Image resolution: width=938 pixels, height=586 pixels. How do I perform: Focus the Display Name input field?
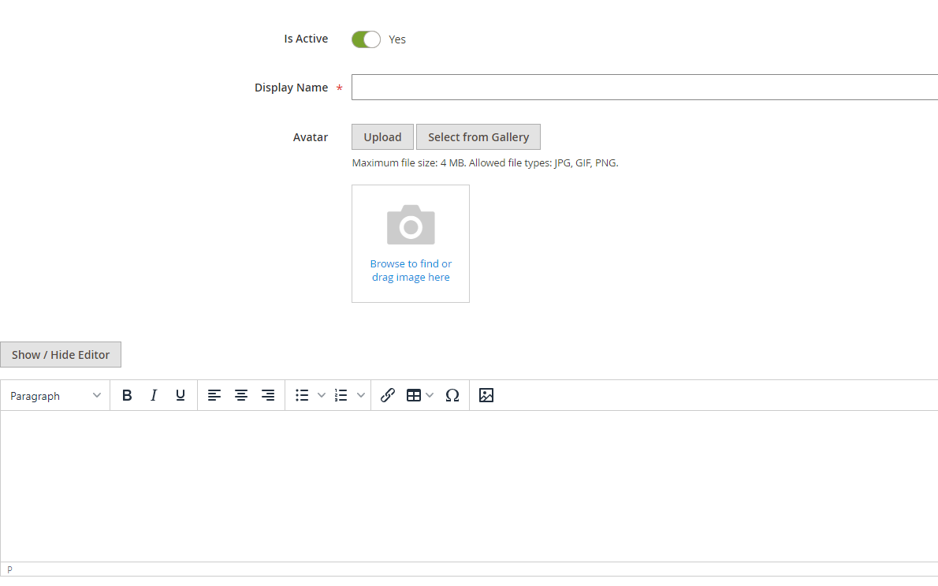point(645,88)
